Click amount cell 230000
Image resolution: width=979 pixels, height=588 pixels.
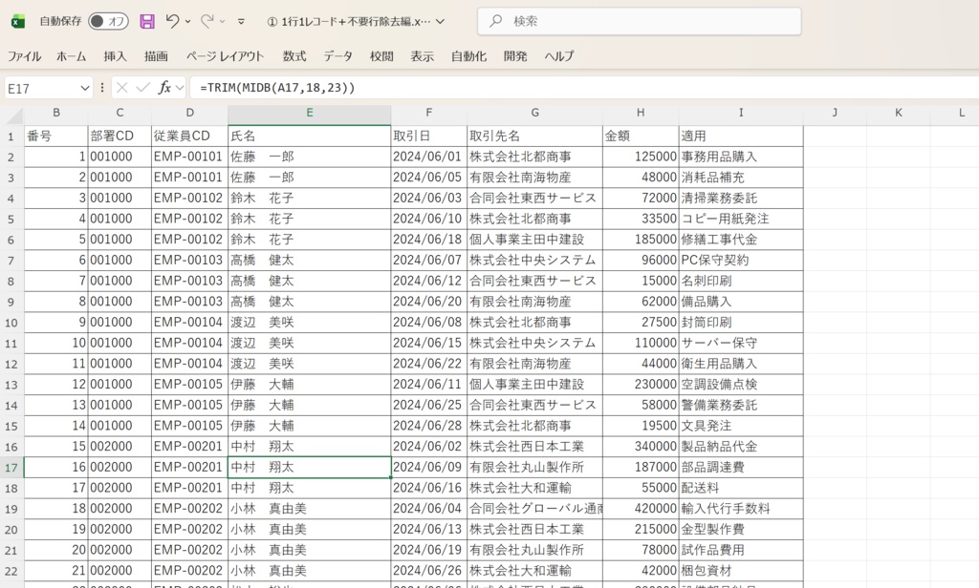(641, 384)
